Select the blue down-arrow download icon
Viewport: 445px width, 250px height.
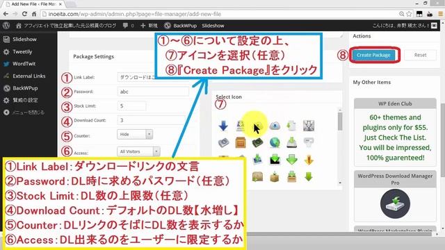pyautogui.click(x=223, y=126)
